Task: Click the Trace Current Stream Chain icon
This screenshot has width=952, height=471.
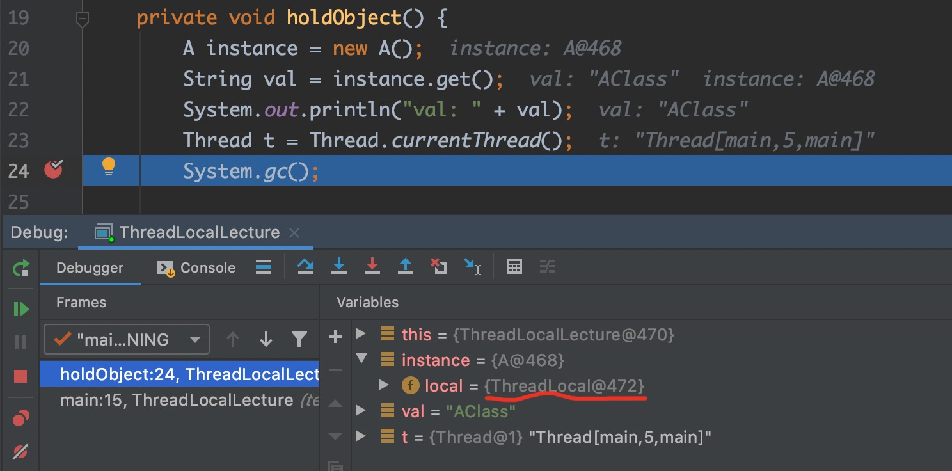Action: tap(548, 267)
